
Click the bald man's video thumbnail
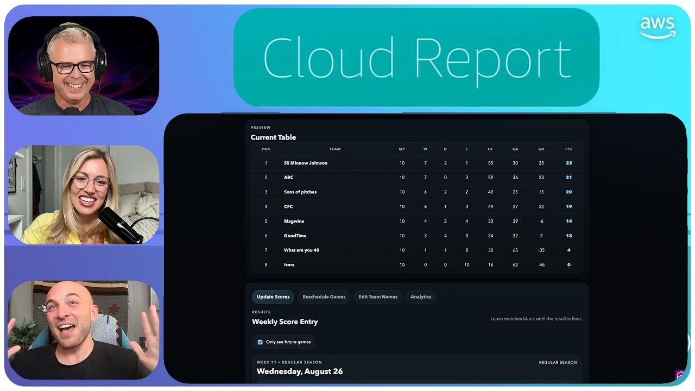pyautogui.click(x=84, y=330)
